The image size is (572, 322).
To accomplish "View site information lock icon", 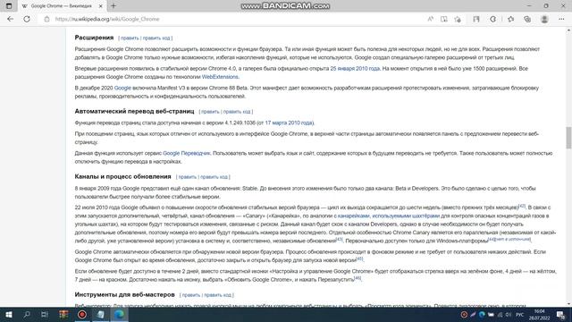I will tap(46, 19).
